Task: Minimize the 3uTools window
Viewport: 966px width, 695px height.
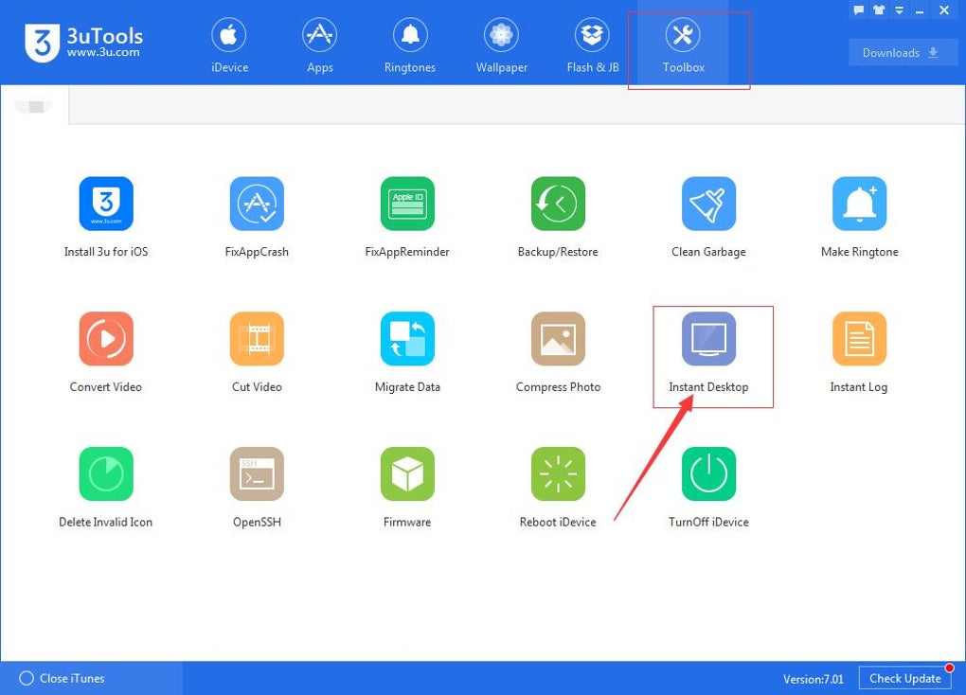Action: (920, 10)
